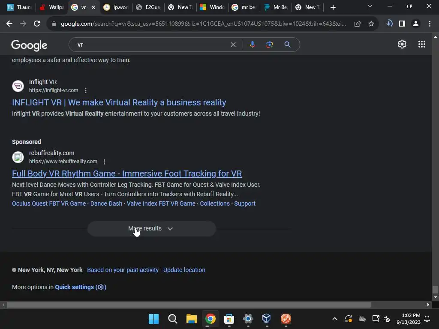Open File Explorer from taskbar
Screen dimensions: 439x329
[192, 319]
